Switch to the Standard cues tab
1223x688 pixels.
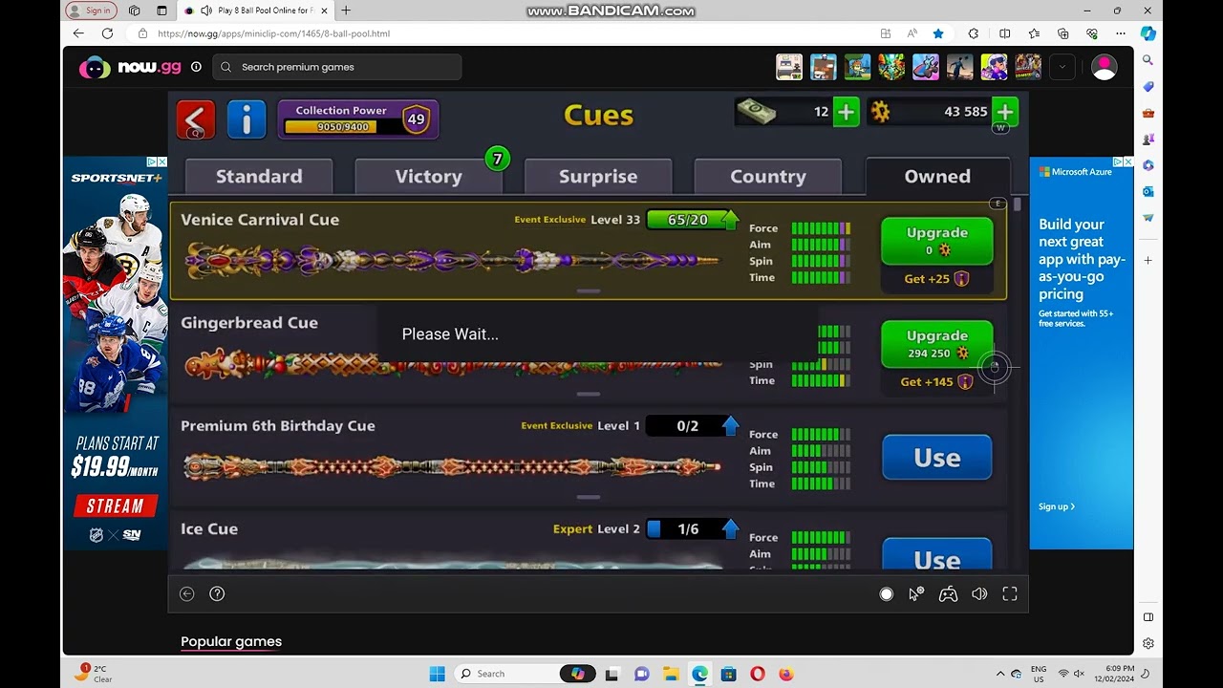coord(259,177)
